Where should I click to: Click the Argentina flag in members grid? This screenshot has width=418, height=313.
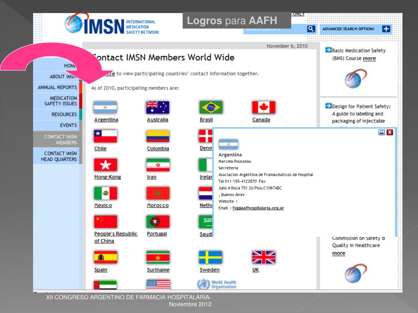105,107
